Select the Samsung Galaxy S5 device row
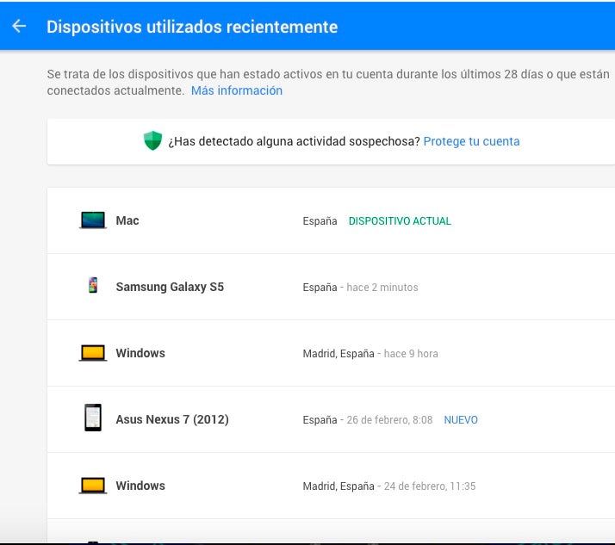 coord(331,287)
